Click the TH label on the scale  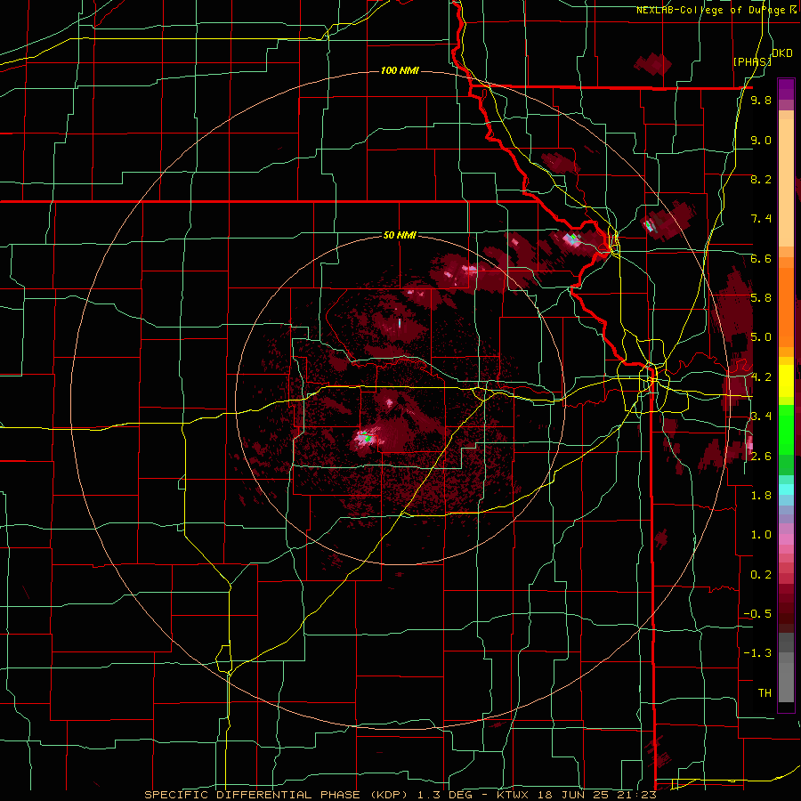point(765,693)
